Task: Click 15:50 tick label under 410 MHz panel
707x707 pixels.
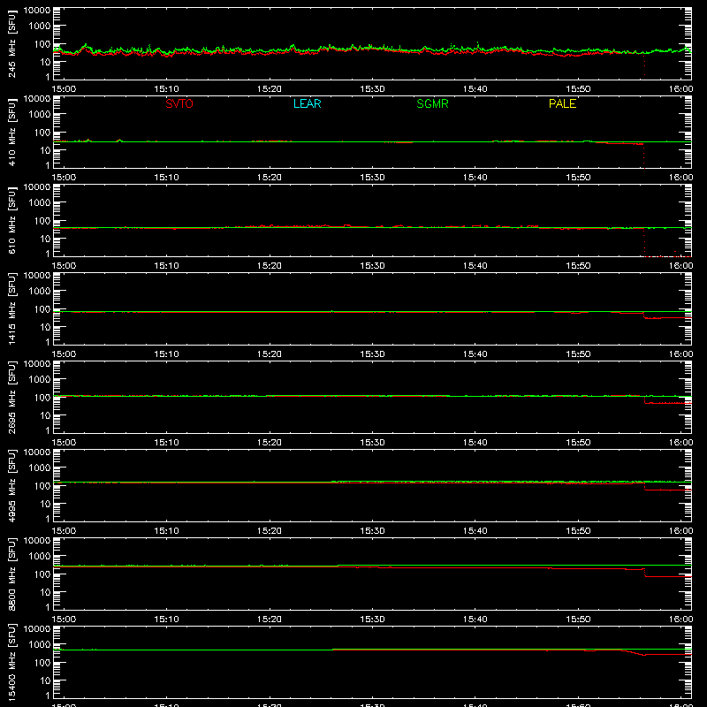Action: pyautogui.click(x=578, y=178)
